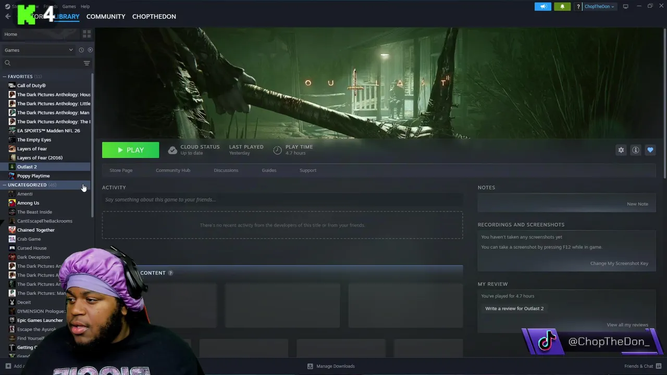This screenshot has height=375, width=667.
Task: Open the Steam announcements megaphone icon
Action: coord(542,6)
